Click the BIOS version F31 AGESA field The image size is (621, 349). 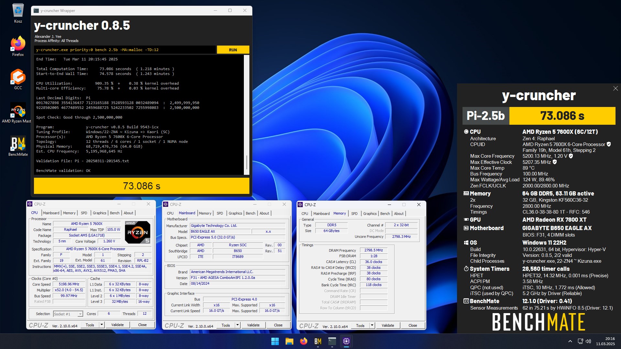click(x=238, y=278)
